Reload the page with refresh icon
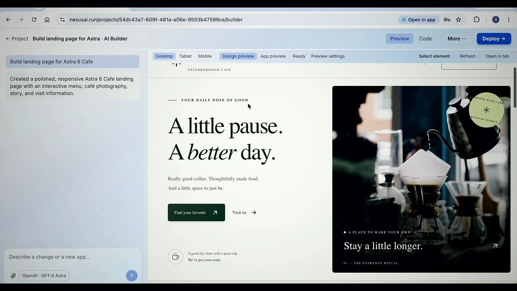 pos(34,20)
